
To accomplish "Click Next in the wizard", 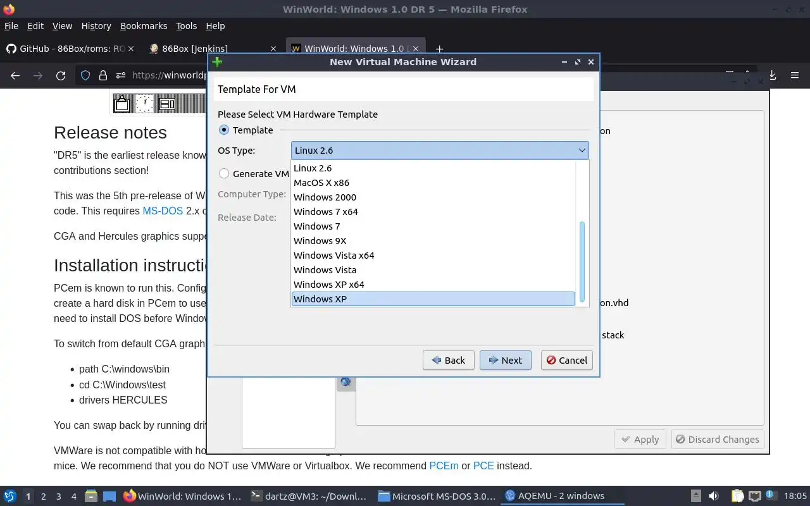I will [505, 361].
